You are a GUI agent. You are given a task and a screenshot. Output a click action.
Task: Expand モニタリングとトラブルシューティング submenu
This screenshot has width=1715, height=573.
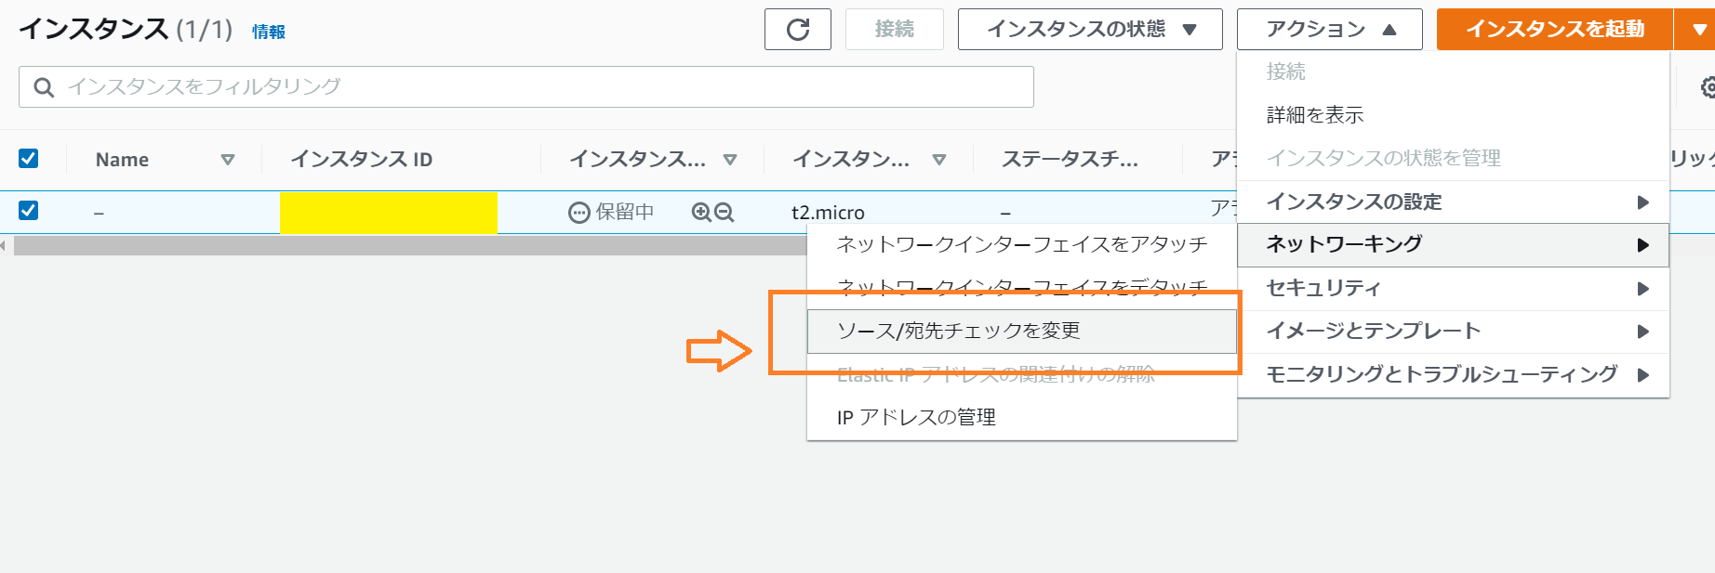(1453, 374)
